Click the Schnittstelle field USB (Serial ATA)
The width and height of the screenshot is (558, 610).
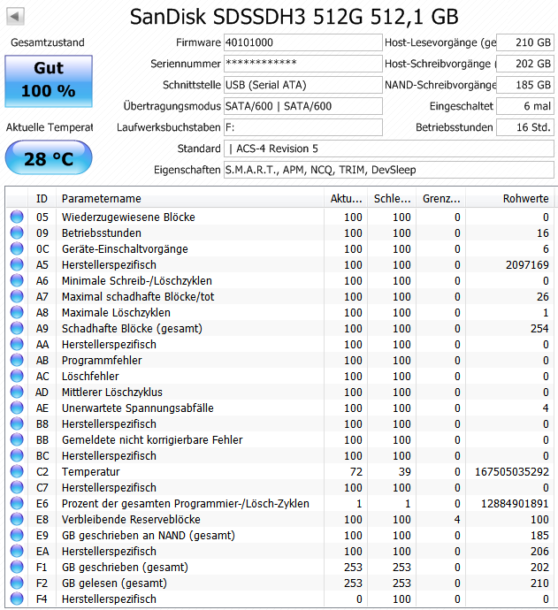coord(302,85)
